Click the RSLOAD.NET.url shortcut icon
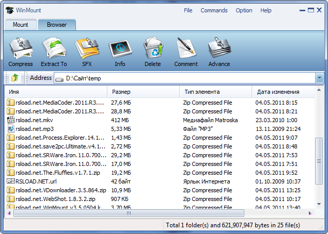 11,181
